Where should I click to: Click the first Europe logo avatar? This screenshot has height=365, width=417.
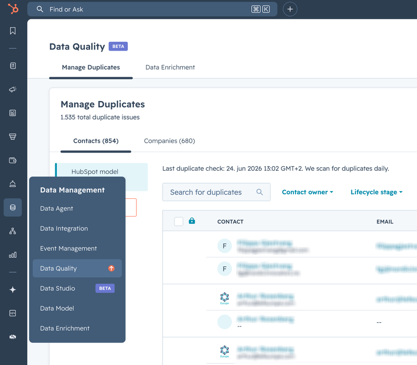click(x=225, y=298)
